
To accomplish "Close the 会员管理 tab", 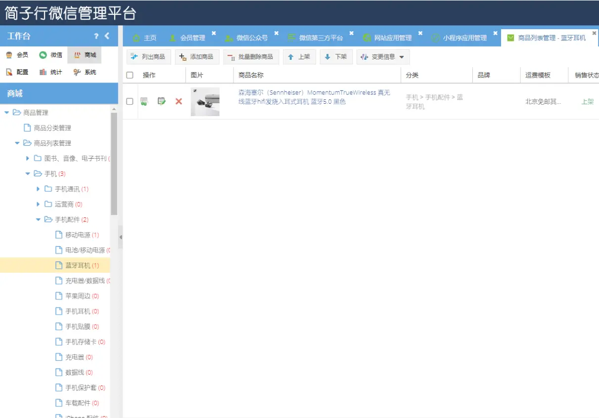I will (x=214, y=33).
